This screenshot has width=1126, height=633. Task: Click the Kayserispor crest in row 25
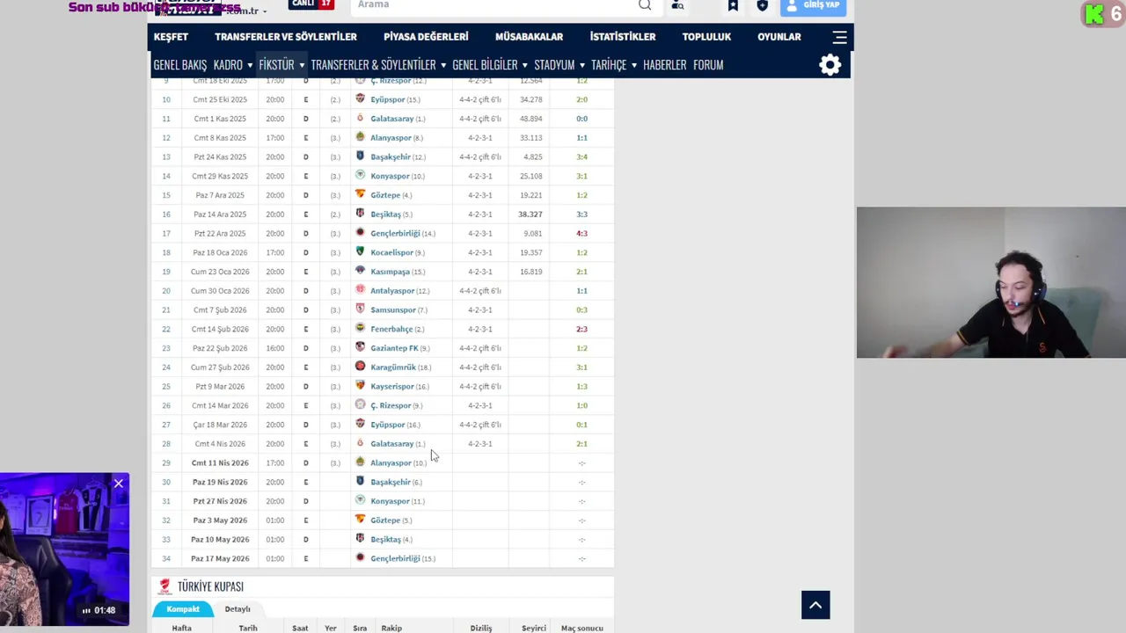click(x=360, y=386)
